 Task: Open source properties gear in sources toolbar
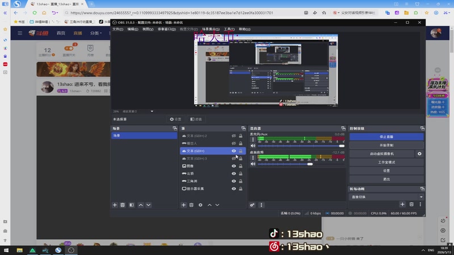pos(200,205)
